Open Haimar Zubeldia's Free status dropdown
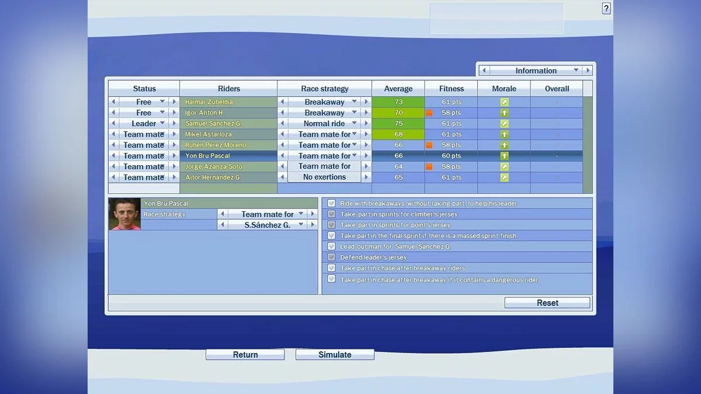This screenshot has width=701, height=394. (144, 102)
